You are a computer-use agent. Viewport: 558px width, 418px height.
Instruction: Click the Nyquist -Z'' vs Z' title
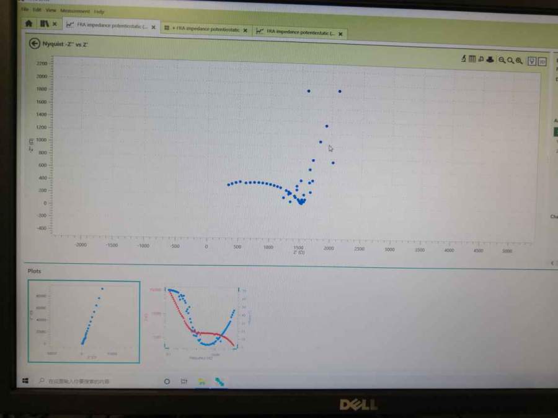[65, 44]
